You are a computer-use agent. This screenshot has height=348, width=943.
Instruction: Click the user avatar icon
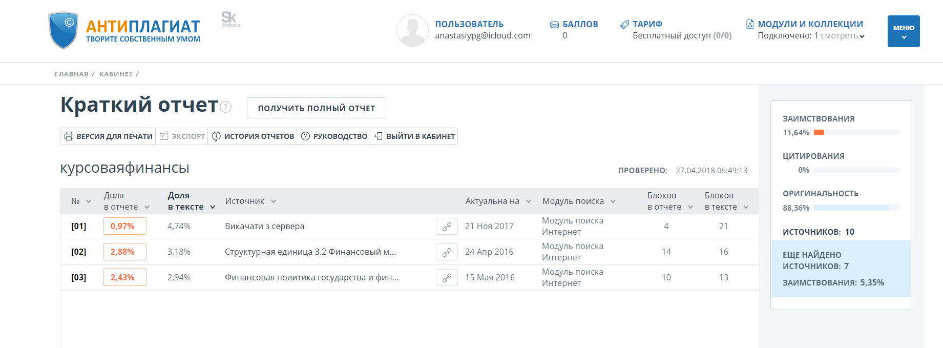tap(412, 30)
